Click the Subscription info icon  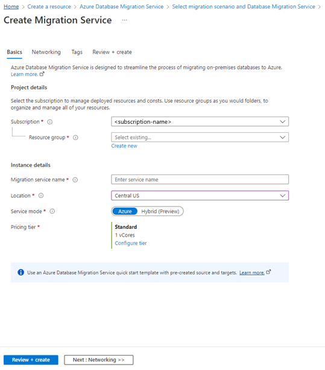(49, 122)
